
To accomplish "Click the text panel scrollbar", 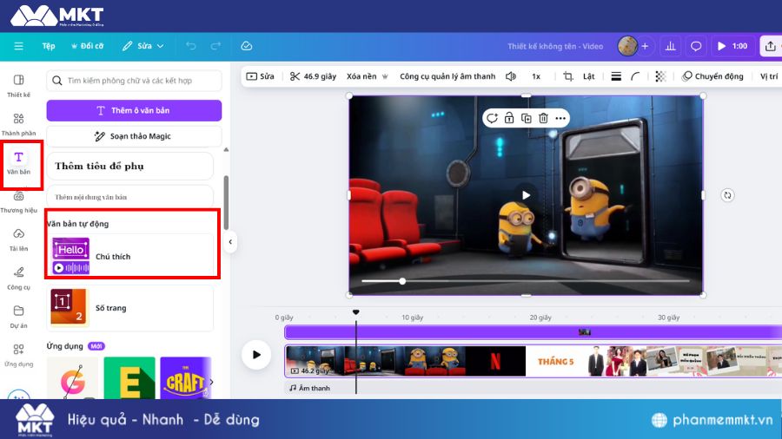I will pos(226,202).
